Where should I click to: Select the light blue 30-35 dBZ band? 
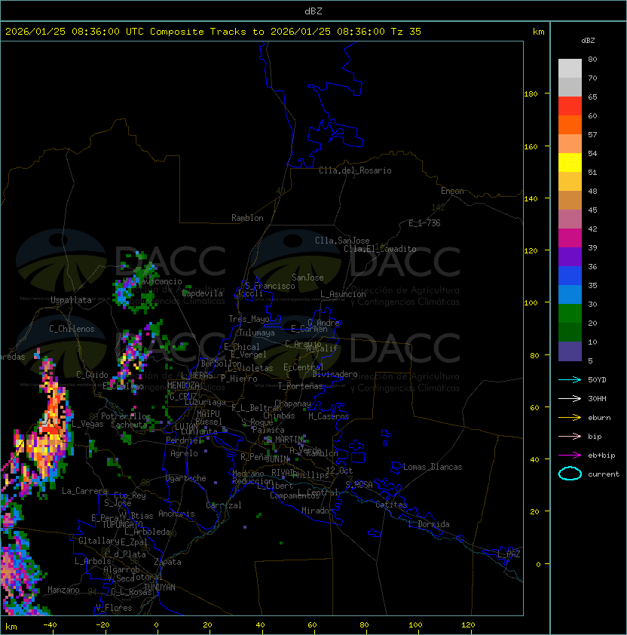point(570,294)
